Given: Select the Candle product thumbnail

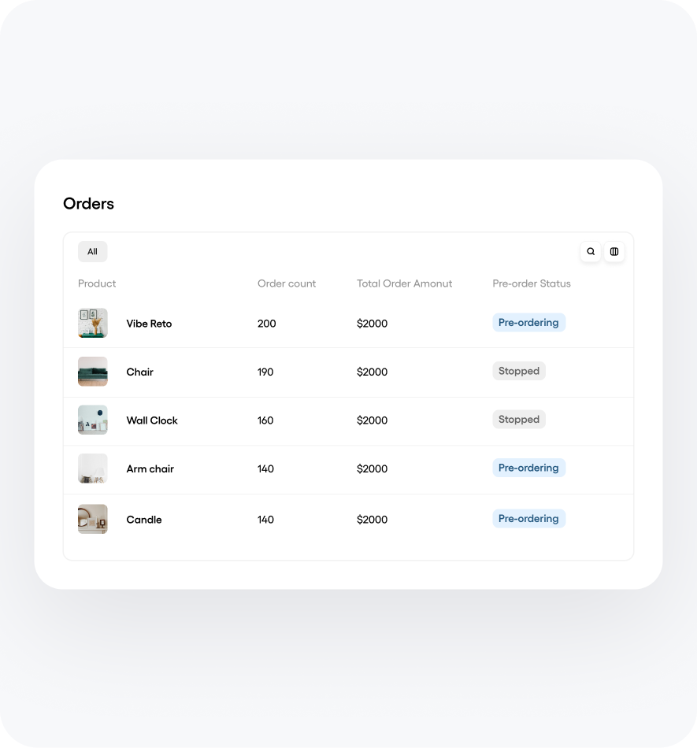Looking at the screenshot, I should pos(93,519).
